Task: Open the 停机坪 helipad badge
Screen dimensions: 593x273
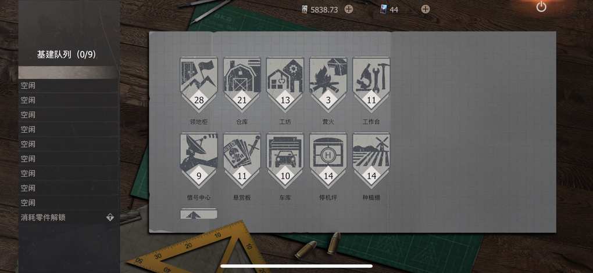Action: 328,160
